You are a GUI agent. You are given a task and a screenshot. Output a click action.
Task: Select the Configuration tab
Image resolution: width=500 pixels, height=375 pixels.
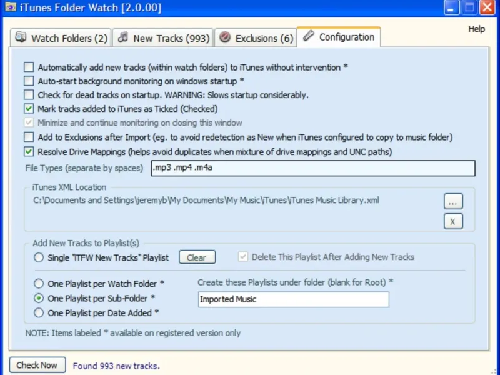tap(339, 37)
